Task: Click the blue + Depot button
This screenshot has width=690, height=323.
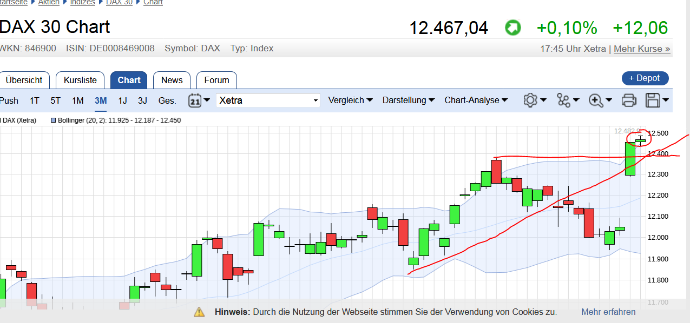Action: tap(645, 78)
